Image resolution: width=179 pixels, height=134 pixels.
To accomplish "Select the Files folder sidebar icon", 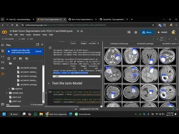I will 3,74.
